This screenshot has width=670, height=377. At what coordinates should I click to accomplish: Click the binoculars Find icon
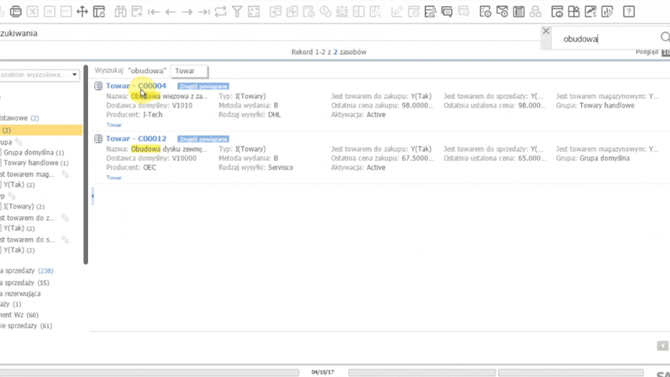point(120,12)
